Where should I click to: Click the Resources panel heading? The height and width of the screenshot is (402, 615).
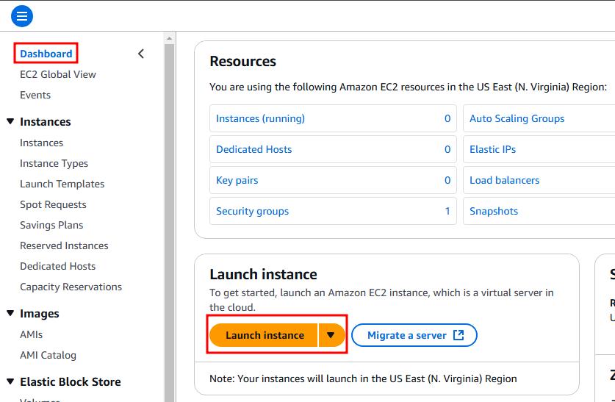pyautogui.click(x=242, y=61)
